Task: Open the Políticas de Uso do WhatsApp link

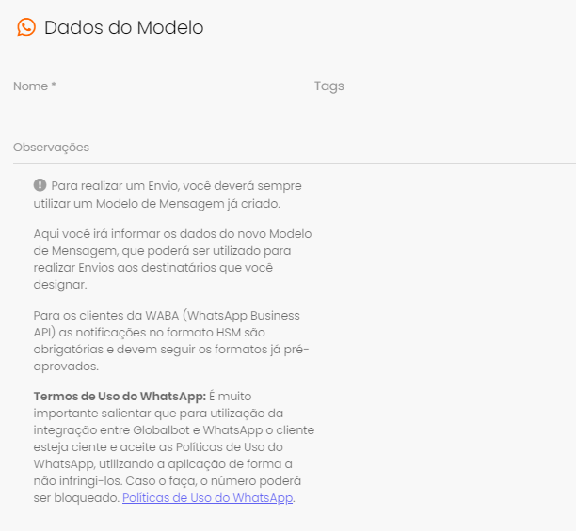Action: tap(208, 497)
